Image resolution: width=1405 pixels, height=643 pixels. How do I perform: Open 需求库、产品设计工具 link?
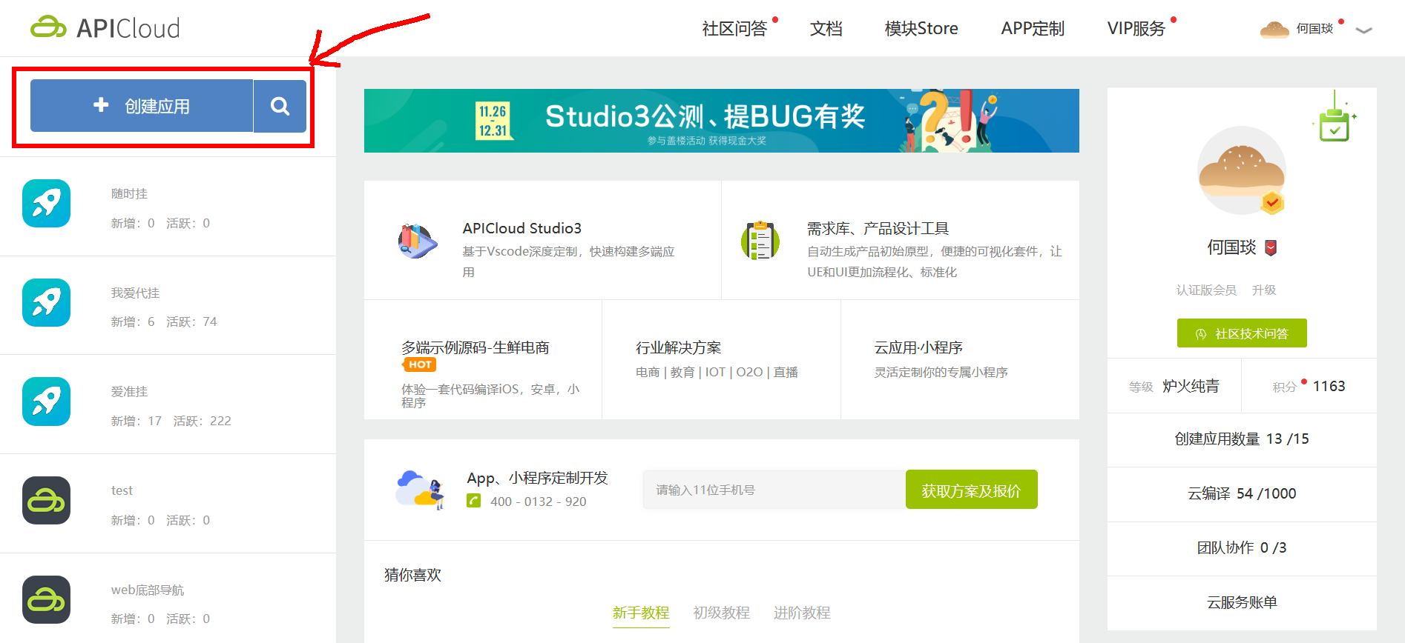[878, 228]
